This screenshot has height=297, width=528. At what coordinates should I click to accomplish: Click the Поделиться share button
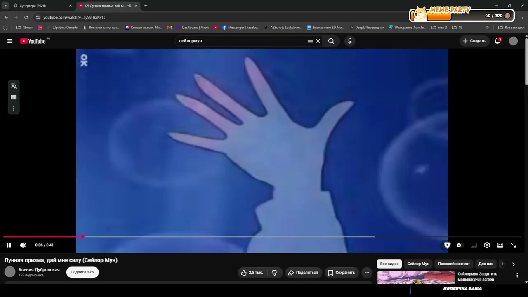(x=303, y=273)
